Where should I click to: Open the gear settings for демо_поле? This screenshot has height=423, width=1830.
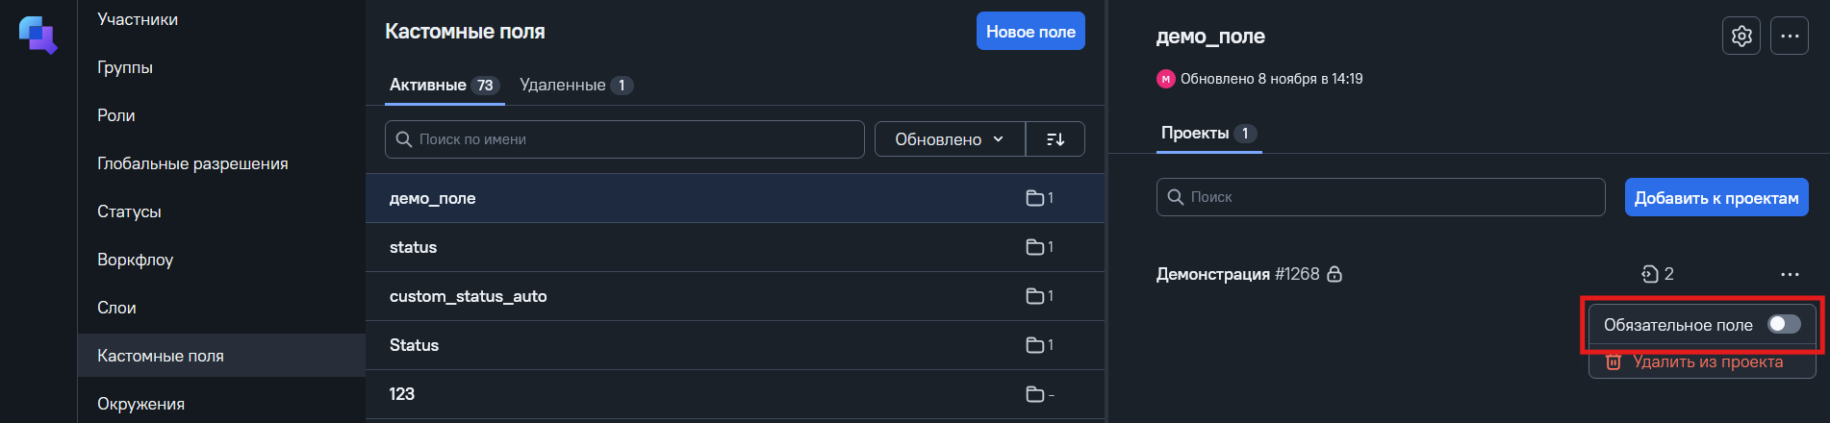tap(1741, 37)
